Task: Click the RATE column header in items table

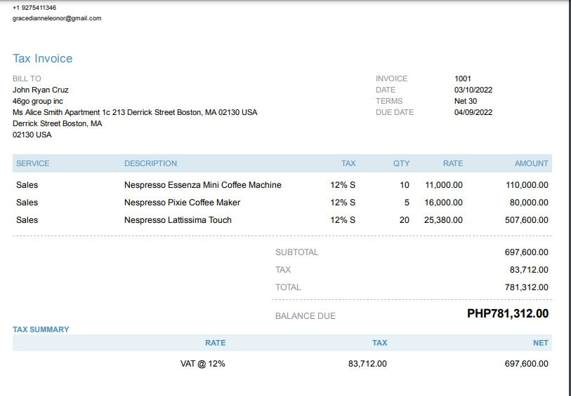Action: coord(452,163)
